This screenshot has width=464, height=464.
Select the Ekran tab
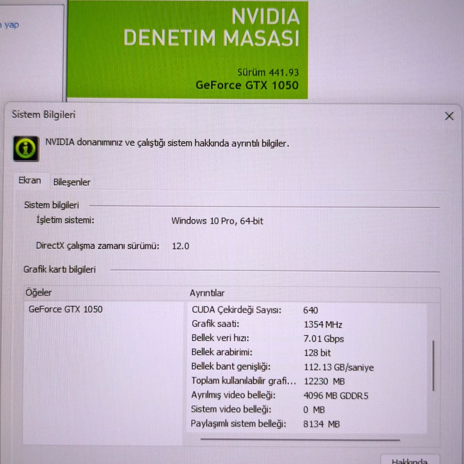[30, 180]
